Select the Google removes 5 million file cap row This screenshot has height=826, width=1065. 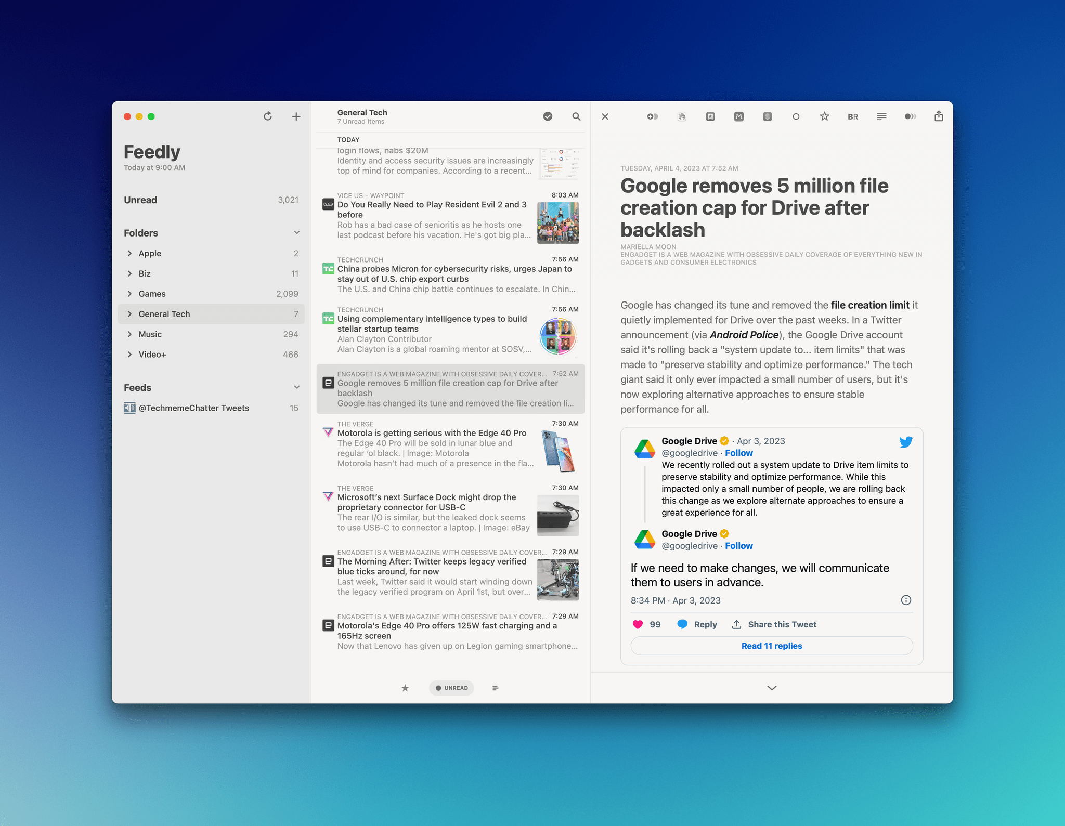tap(450, 389)
